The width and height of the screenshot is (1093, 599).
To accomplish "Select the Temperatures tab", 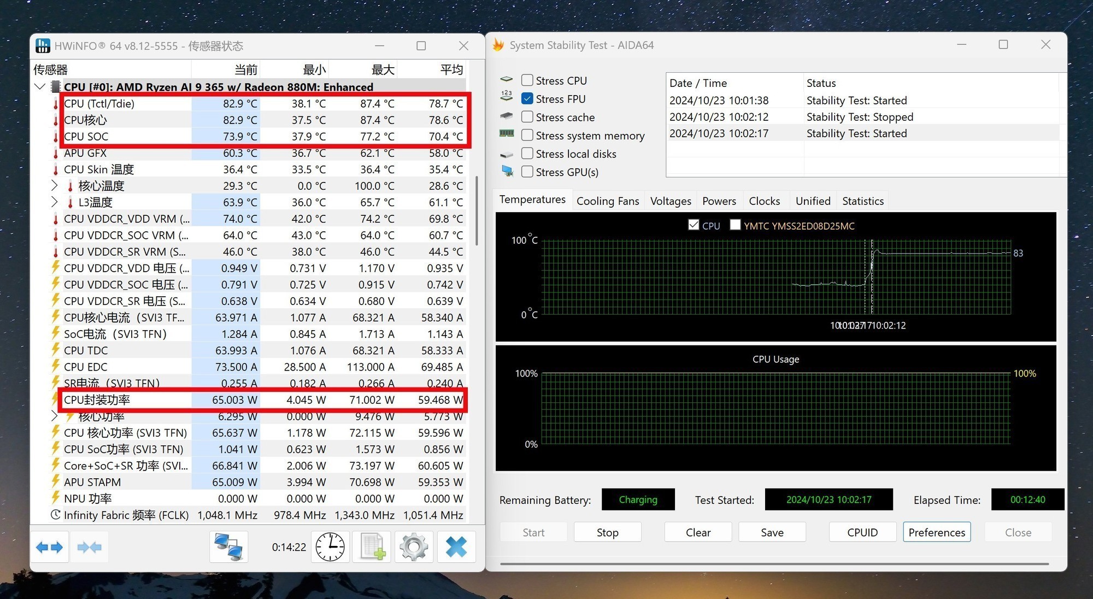I will click(x=532, y=199).
